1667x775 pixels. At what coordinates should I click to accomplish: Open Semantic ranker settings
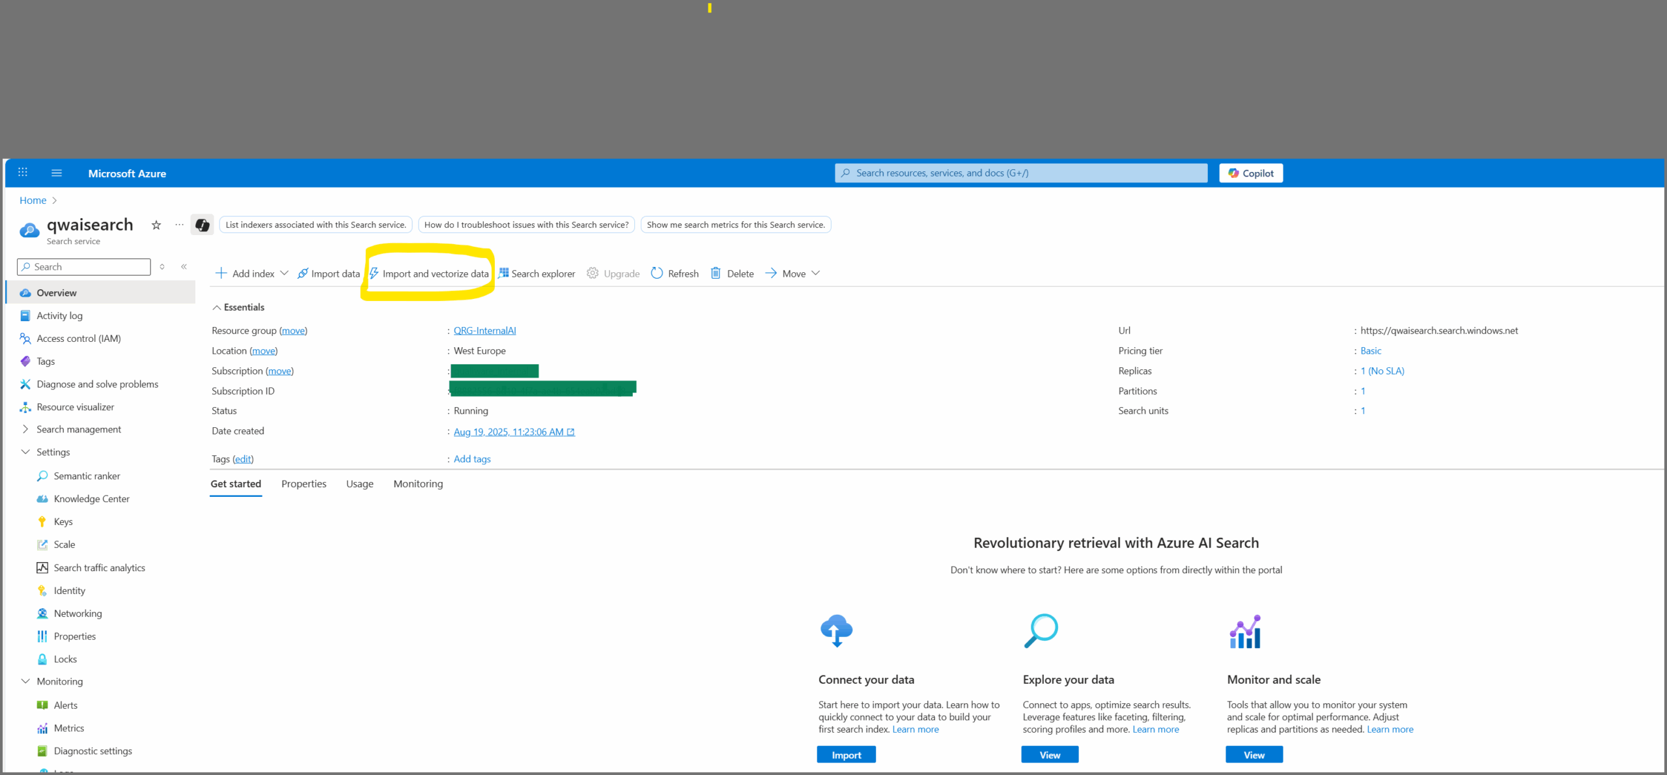[x=87, y=476]
